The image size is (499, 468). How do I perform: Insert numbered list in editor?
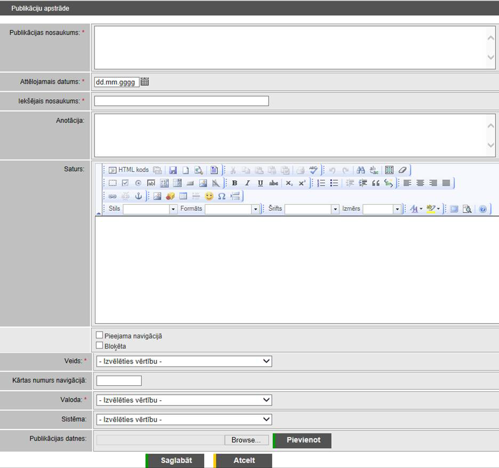321,183
